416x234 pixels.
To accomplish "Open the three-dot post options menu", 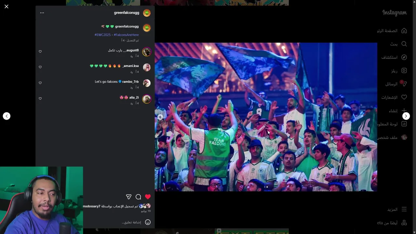I will (42, 13).
